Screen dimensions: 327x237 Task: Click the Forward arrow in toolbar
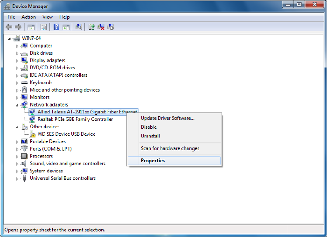[18, 27]
